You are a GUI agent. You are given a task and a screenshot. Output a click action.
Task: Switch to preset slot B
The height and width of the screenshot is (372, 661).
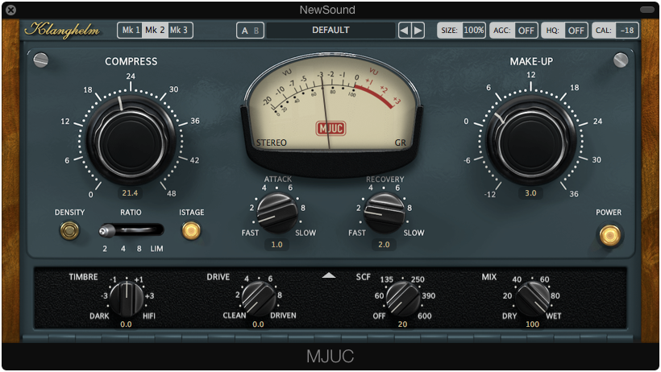tap(256, 31)
